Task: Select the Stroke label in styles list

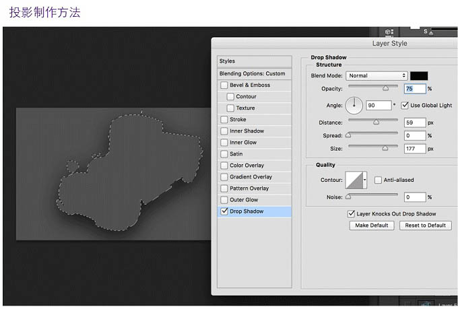Action: click(x=238, y=120)
